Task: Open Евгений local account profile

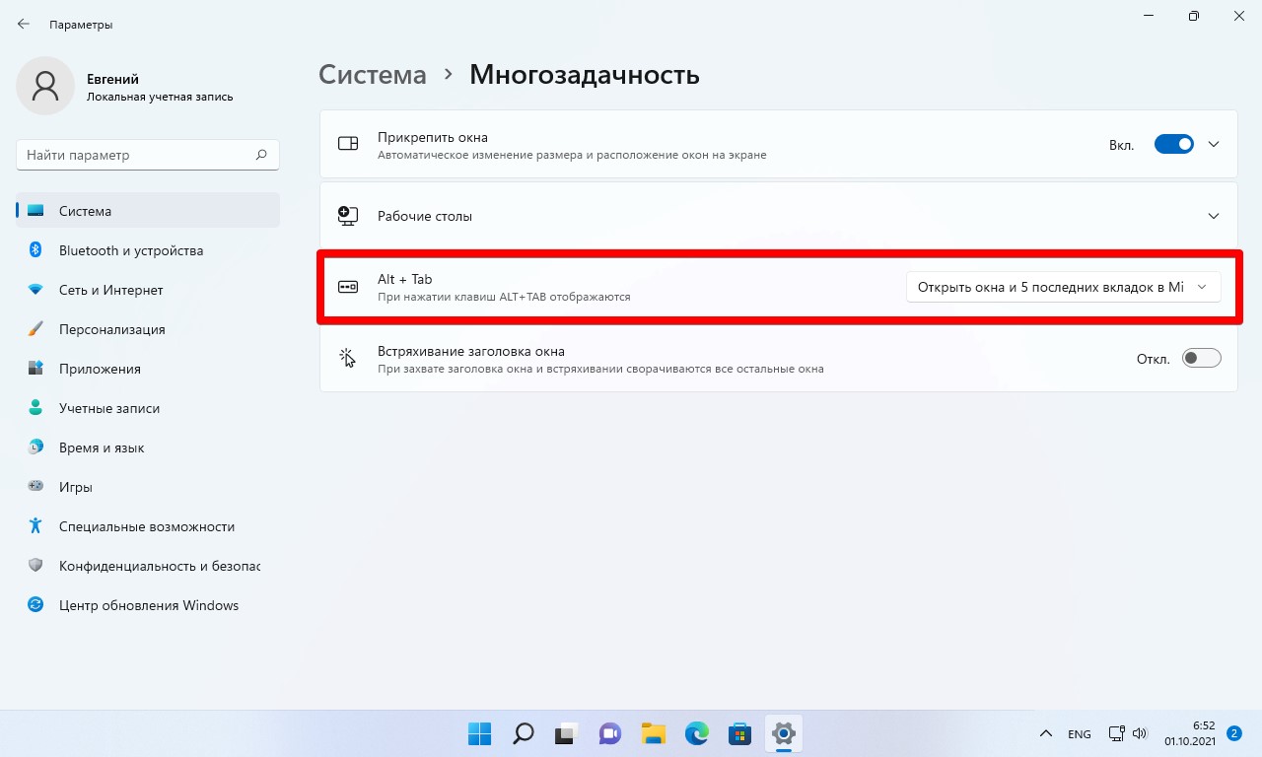Action: (126, 87)
